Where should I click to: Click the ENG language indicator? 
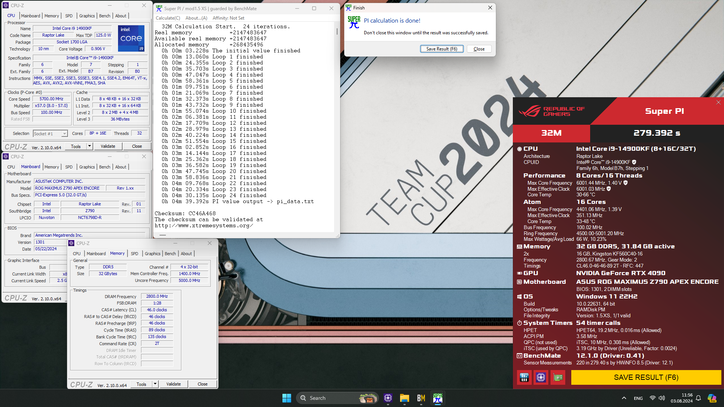tap(638, 398)
